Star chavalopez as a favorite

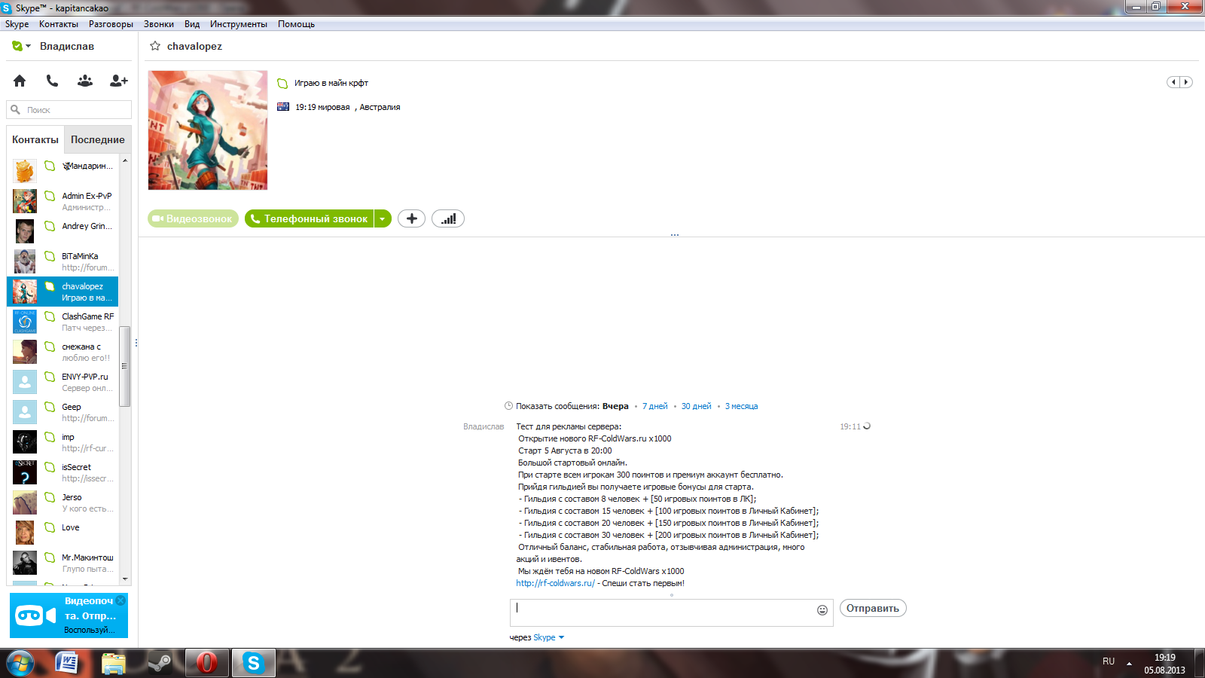tap(155, 46)
